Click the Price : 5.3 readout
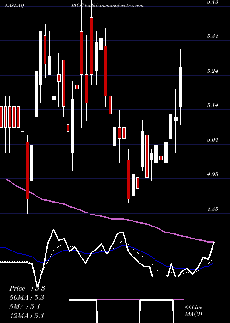 coord(27,288)
